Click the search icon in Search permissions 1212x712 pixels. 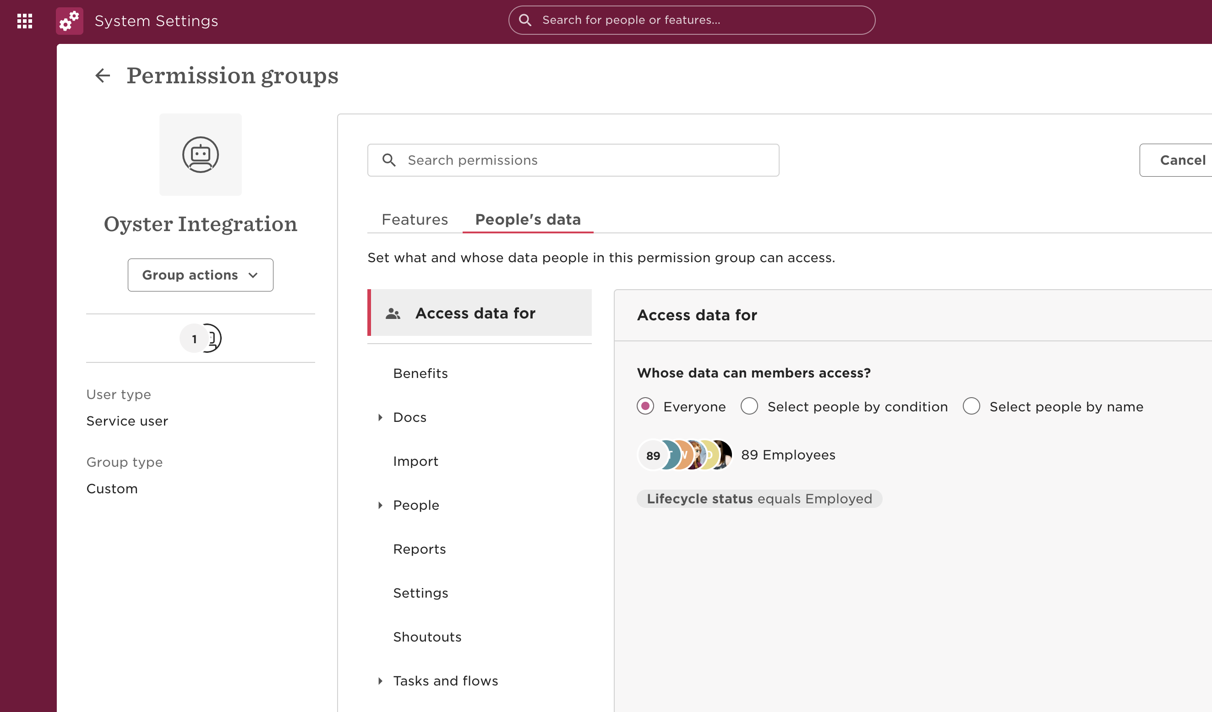click(x=388, y=160)
